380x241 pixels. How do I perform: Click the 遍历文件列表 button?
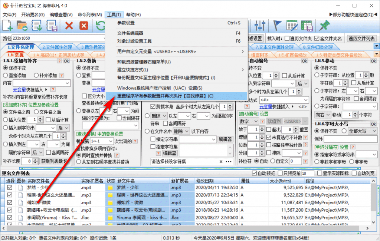[x=361, y=38]
